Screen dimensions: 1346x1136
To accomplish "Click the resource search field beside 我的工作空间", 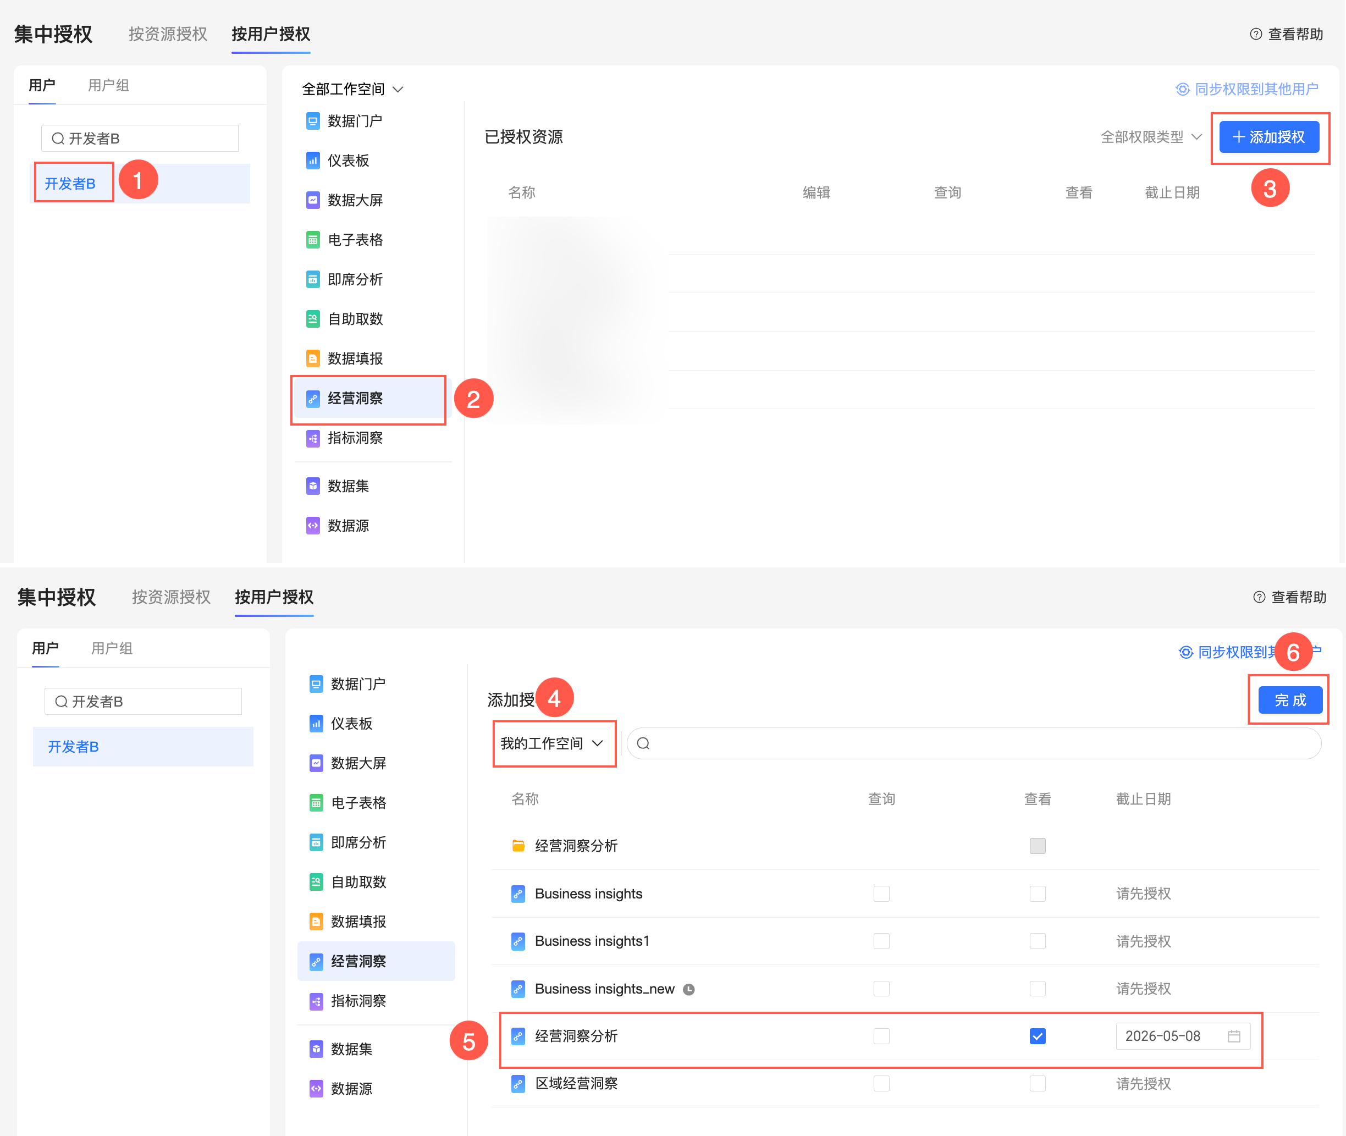I will [x=974, y=744].
